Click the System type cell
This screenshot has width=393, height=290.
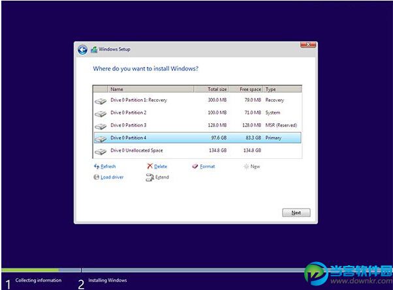pyautogui.click(x=273, y=113)
